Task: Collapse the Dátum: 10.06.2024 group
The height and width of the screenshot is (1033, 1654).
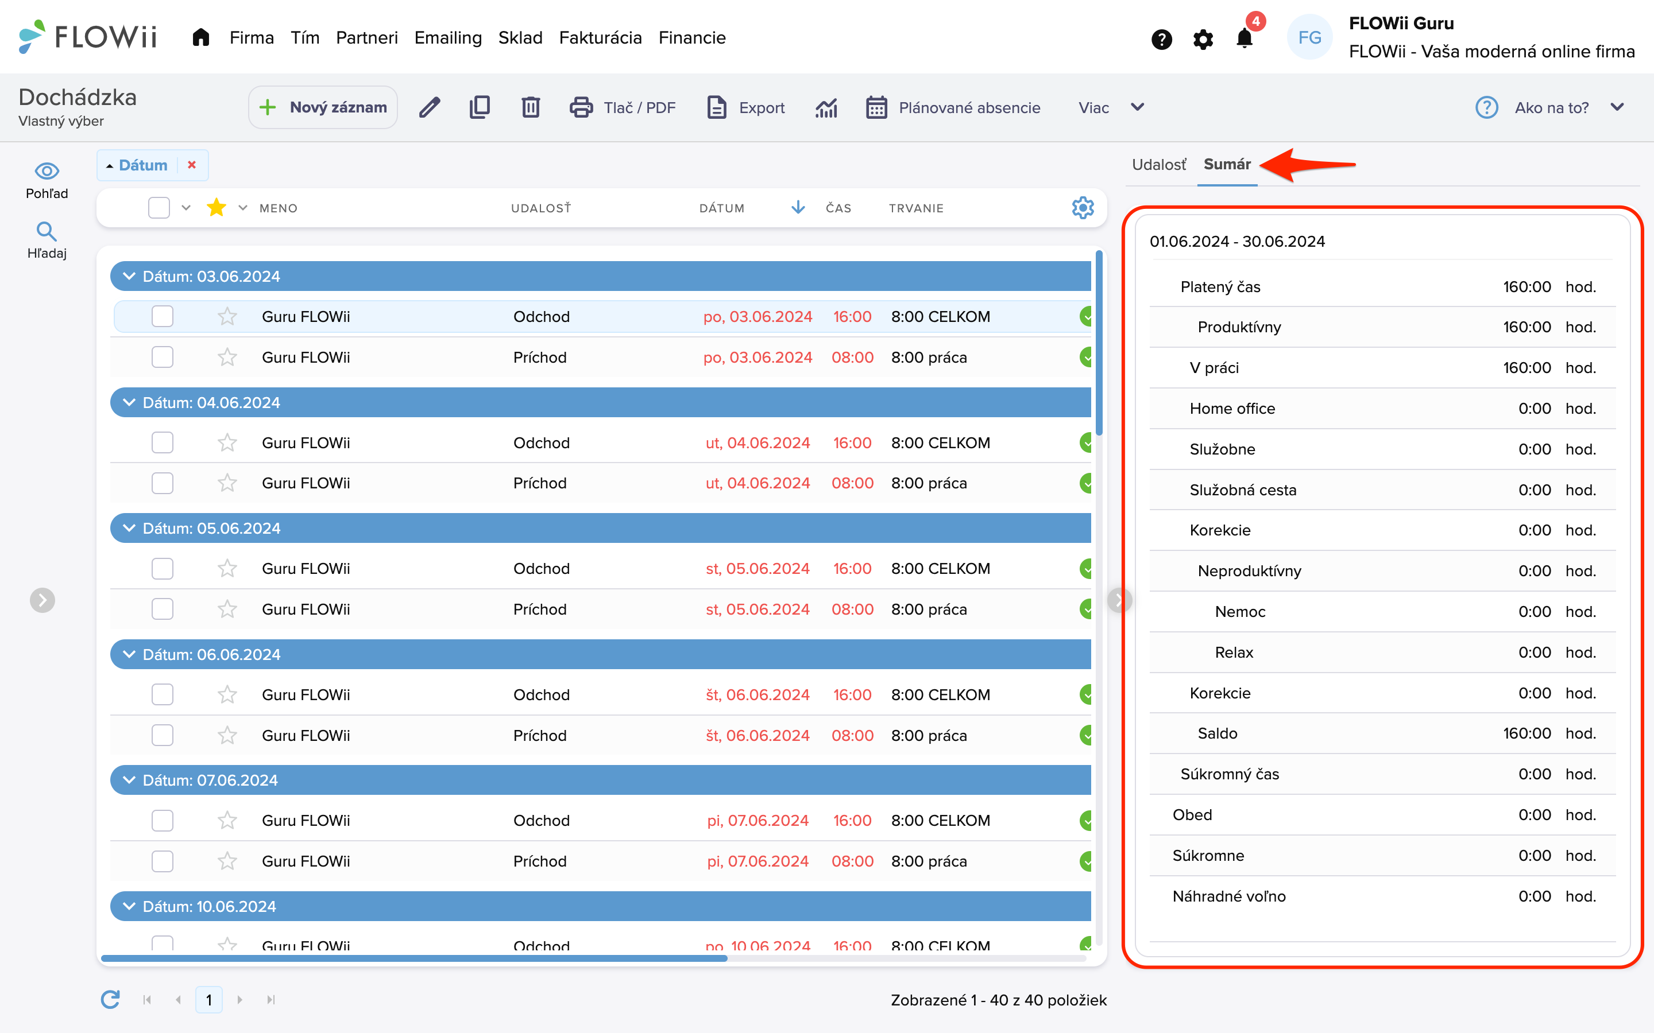Action: point(129,907)
